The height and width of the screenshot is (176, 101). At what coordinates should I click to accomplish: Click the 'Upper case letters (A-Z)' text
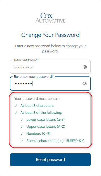pyautogui.click(x=46, y=127)
